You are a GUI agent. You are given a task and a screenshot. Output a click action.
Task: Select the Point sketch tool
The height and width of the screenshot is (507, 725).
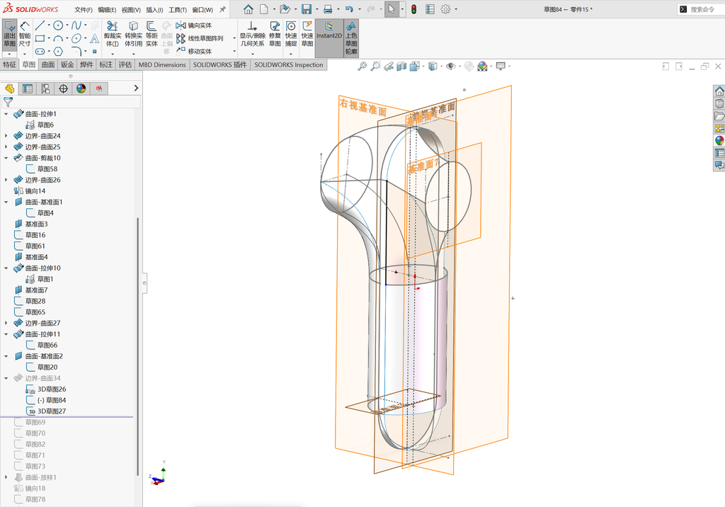(94, 51)
